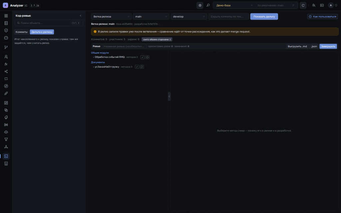Open the robot face icon in sidebar
The image size is (341, 213).
click(x=6, y=163)
